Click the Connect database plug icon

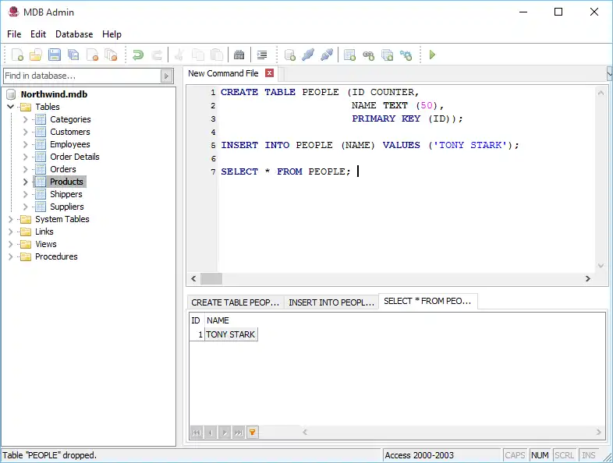[x=308, y=55]
